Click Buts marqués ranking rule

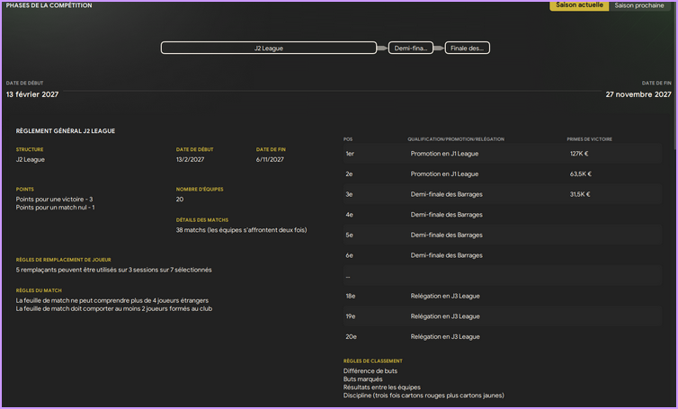[362, 379]
